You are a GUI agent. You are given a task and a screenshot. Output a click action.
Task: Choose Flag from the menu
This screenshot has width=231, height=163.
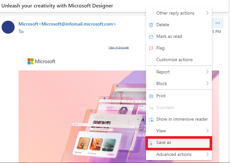pyautogui.click(x=179, y=48)
